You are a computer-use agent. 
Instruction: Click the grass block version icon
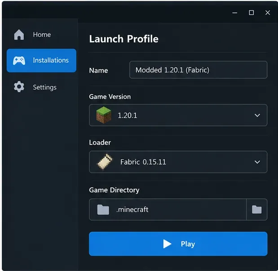point(104,115)
